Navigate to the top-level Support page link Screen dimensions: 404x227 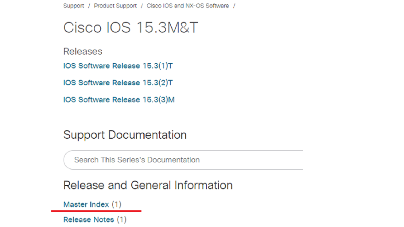74,6
